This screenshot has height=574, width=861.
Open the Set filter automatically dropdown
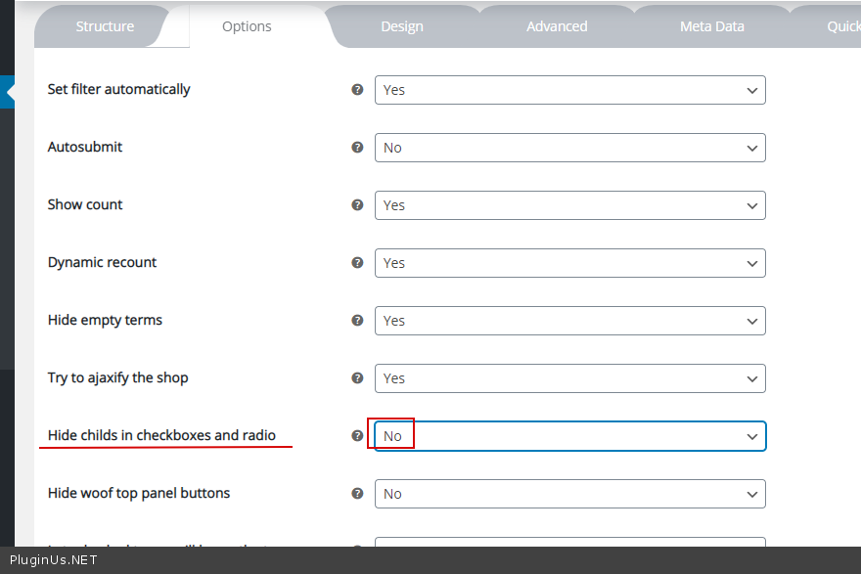point(569,90)
